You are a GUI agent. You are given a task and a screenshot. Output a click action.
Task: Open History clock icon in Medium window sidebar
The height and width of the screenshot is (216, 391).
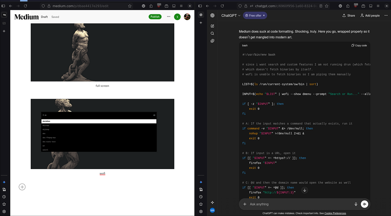point(4,197)
